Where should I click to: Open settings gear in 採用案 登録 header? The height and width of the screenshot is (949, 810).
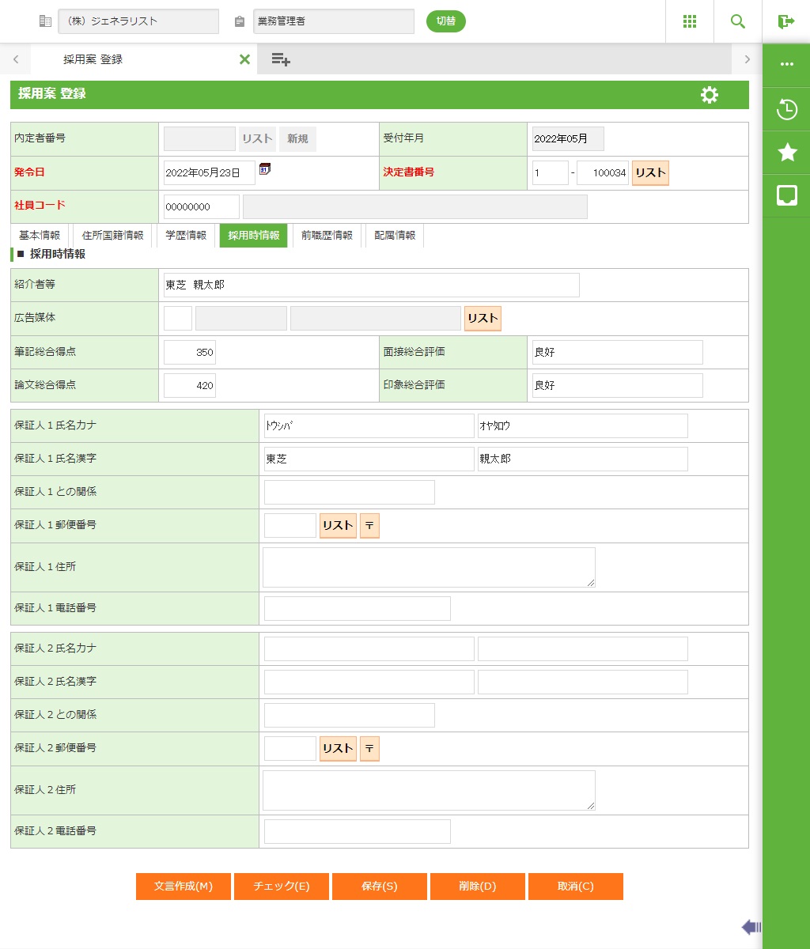[x=710, y=95]
